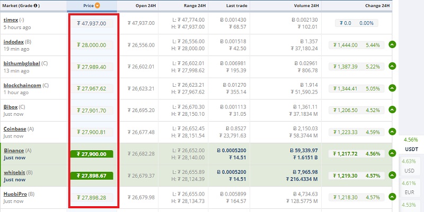Click green up arrow in indodax row
424x212 pixels.
(392, 44)
